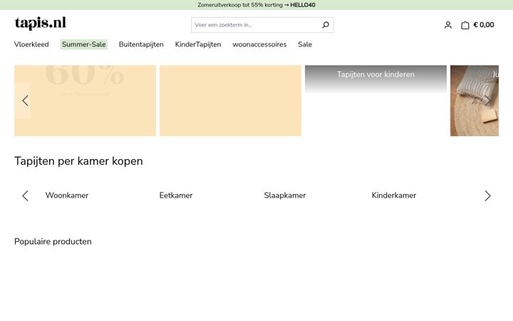The height and width of the screenshot is (321, 513).
Task: Click the search term input field
Action: (x=255, y=25)
